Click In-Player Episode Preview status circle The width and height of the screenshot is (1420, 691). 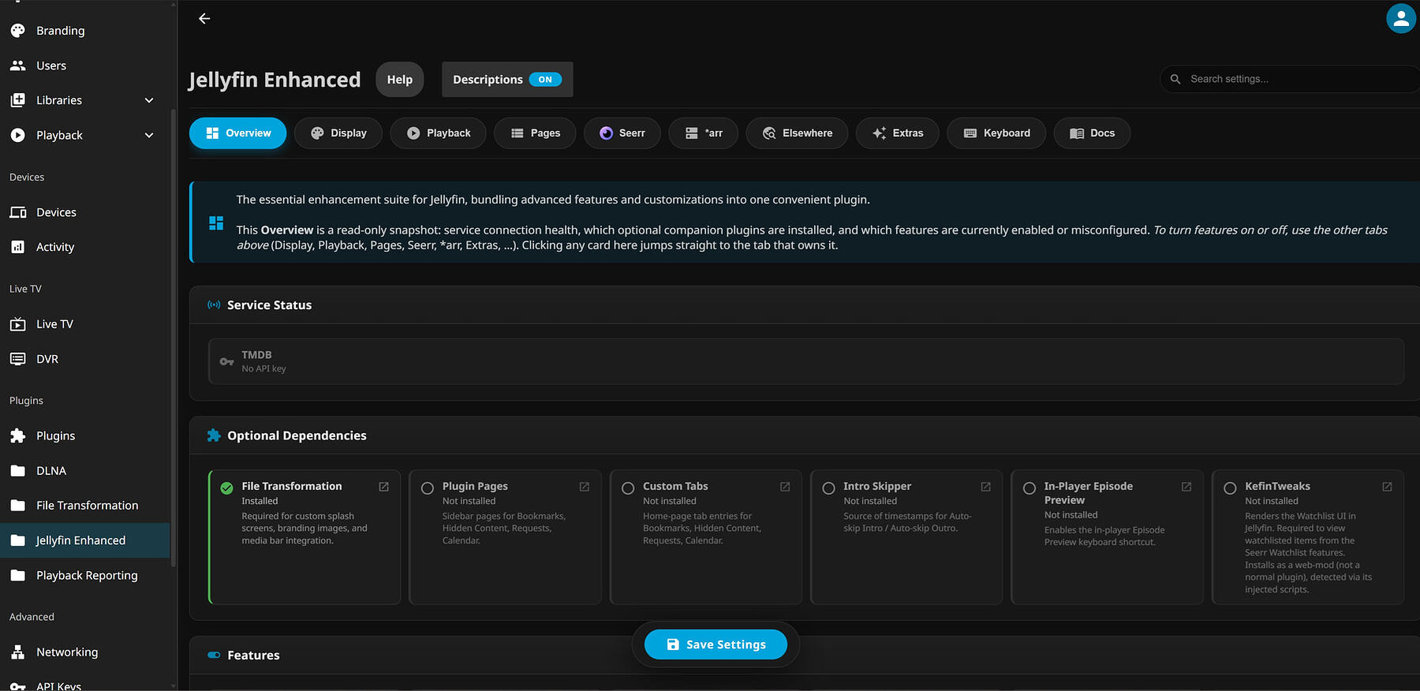1029,488
